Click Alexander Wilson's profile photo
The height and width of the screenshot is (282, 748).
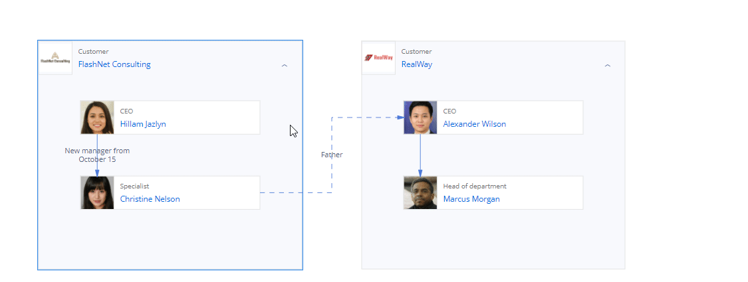[420, 117]
